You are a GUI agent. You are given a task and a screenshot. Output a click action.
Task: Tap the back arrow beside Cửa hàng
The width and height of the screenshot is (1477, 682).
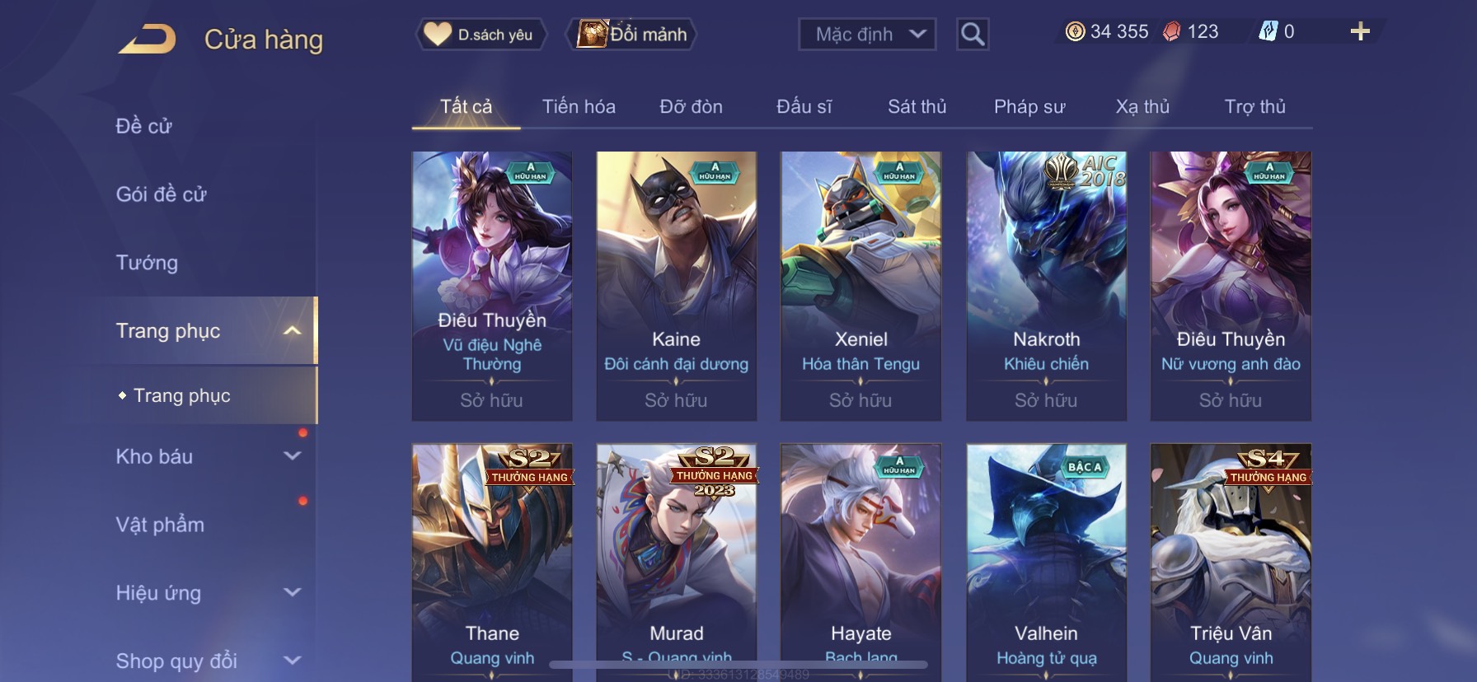click(x=147, y=39)
